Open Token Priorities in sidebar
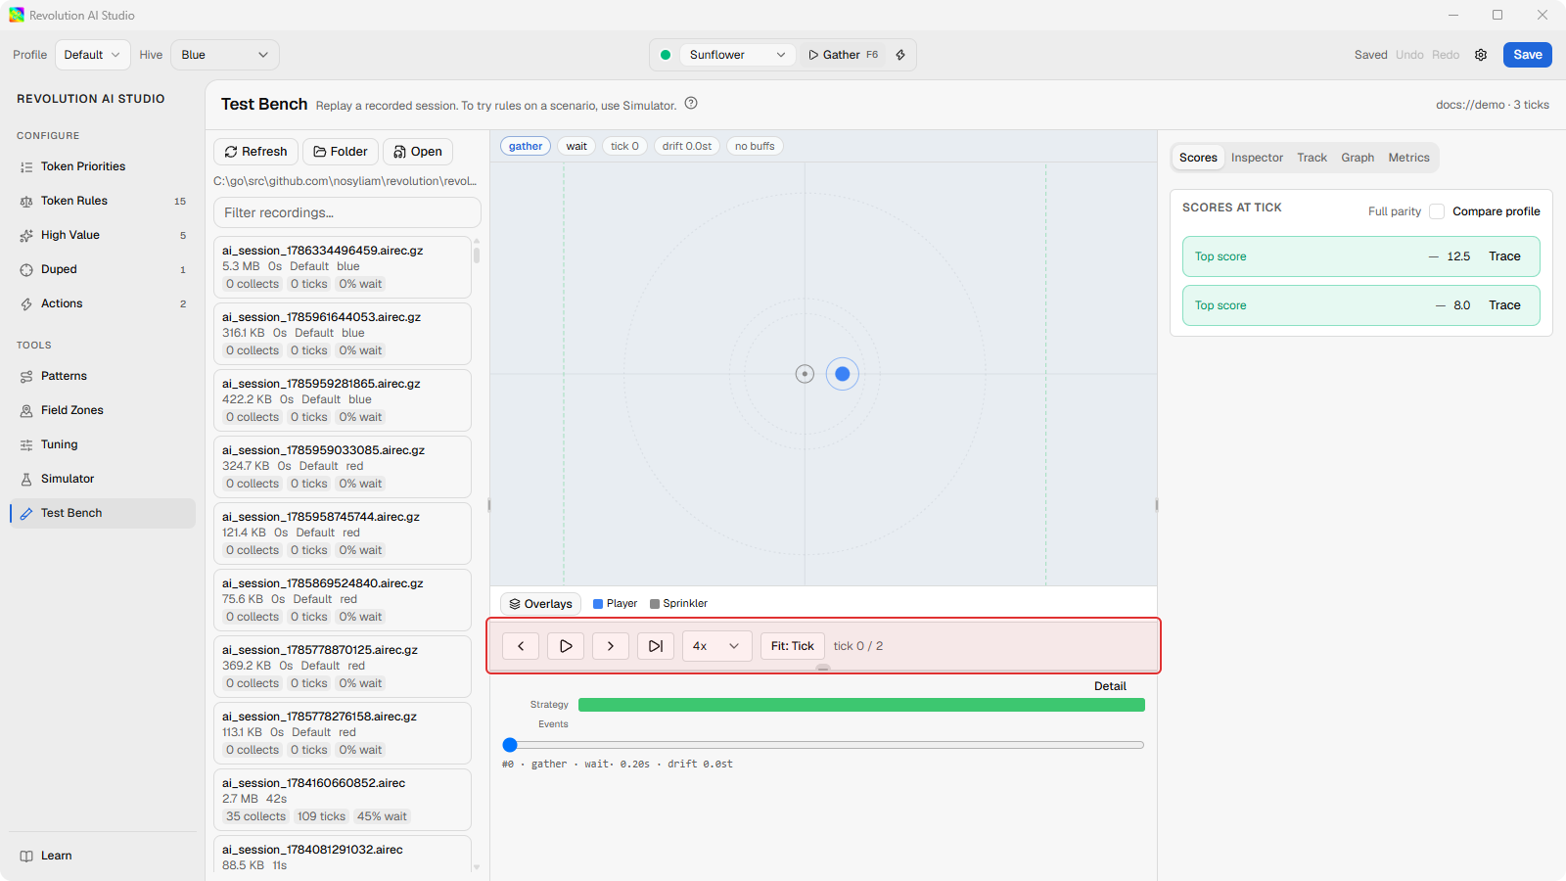This screenshot has width=1566, height=881. pyautogui.click(x=103, y=166)
